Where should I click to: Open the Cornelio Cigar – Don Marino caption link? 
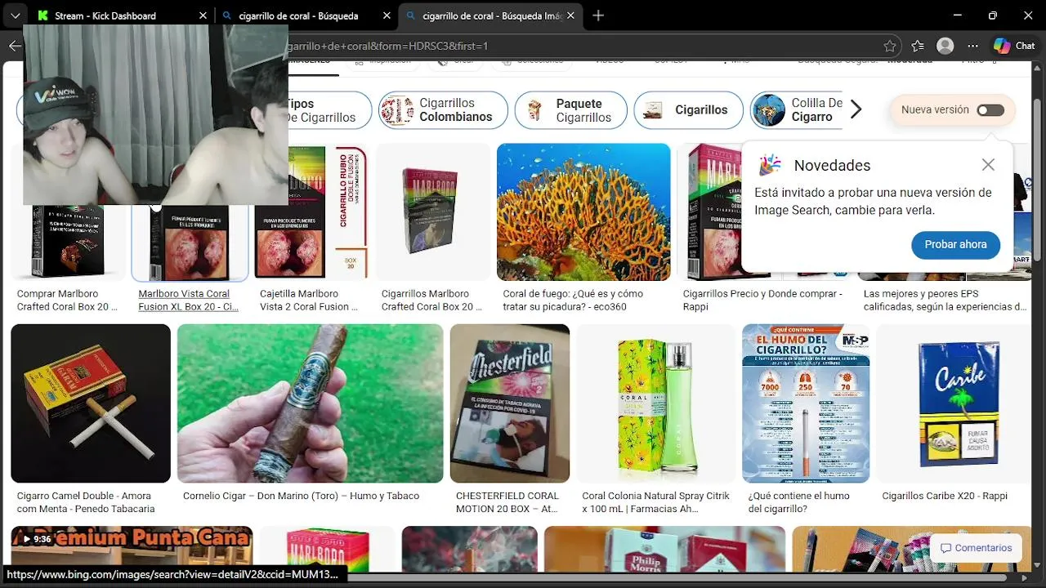pos(301,496)
